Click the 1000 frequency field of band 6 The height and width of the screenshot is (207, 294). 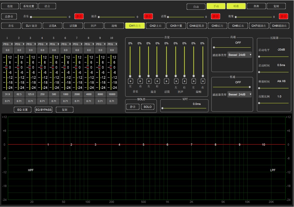click(x=65, y=94)
